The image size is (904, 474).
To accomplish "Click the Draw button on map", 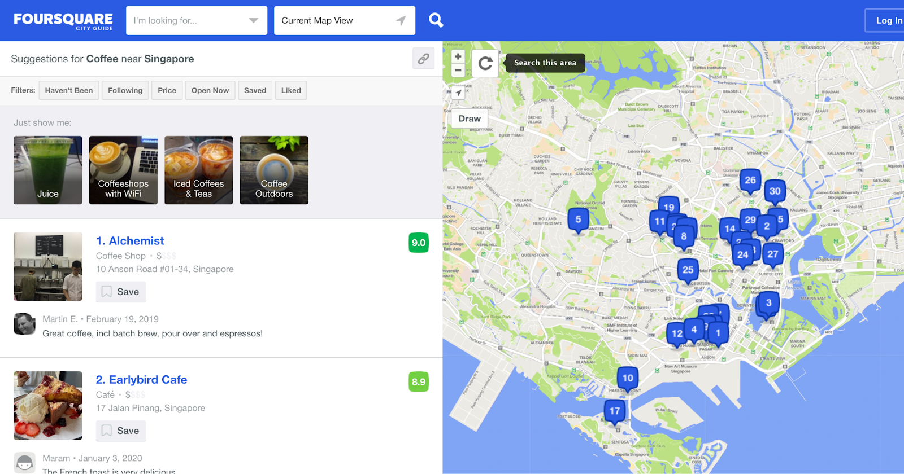I will [470, 118].
